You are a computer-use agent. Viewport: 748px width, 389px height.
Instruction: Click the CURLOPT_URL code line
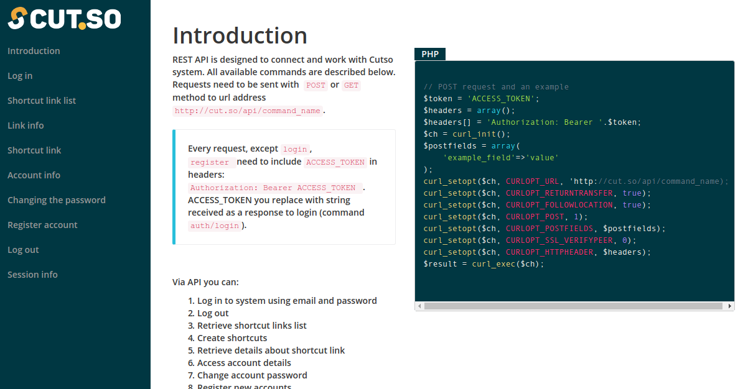[576, 181]
